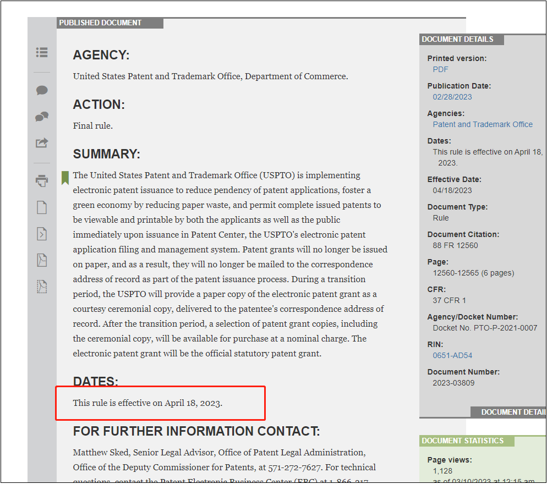Click the blank page document icon
Screen dimensions: 547x484
[42, 207]
